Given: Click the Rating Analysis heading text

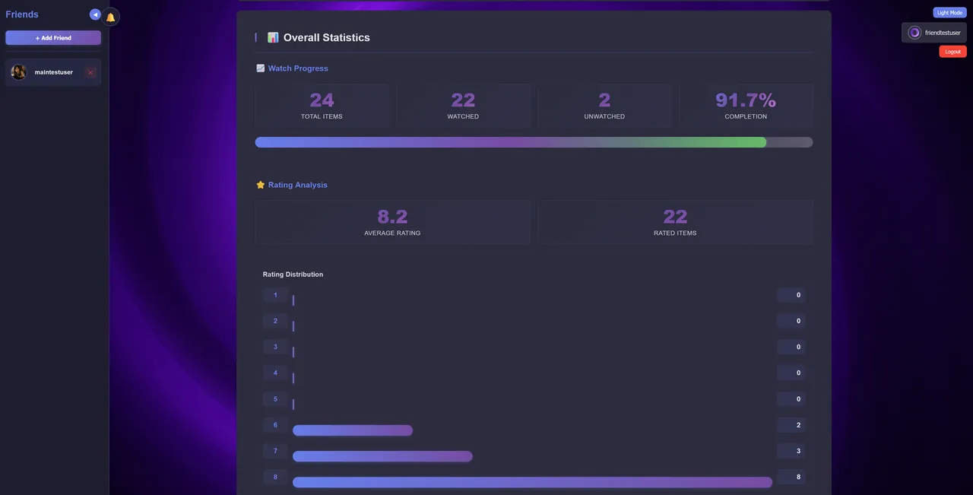Looking at the screenshot, I should point(298,185).
